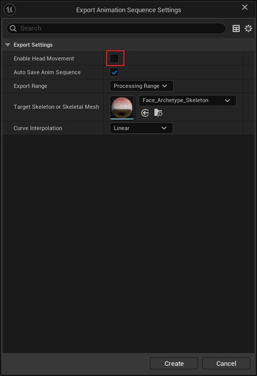Open the Curve Interpolation Linear dropdown
The image size is (257, 376).
click(x=141, y=128)
